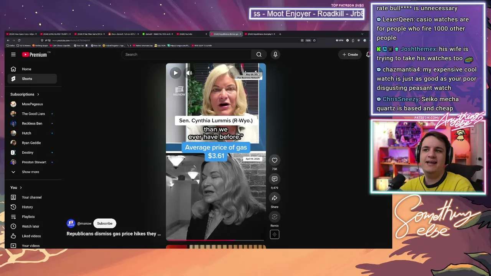Go forward in the browser

(13, 40)
